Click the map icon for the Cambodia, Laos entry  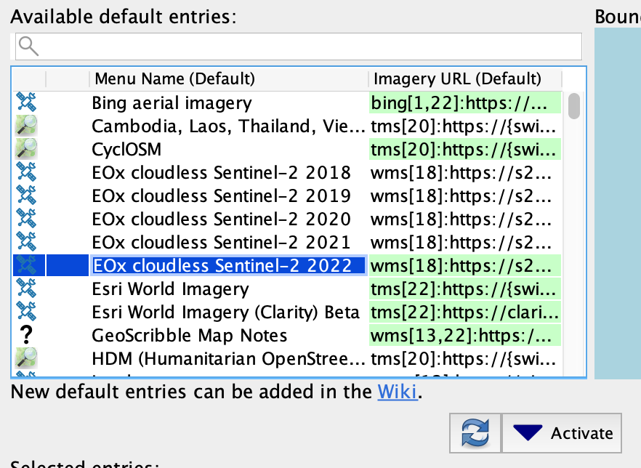coord(26,126)
